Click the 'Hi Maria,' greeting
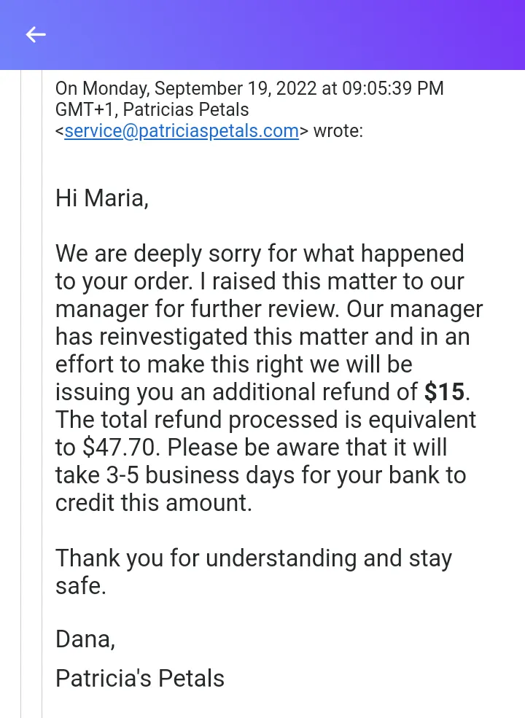 [x=101, y=199]
